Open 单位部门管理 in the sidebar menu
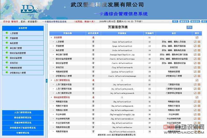The width and height of the screenshot is (207, 138). 16,48
